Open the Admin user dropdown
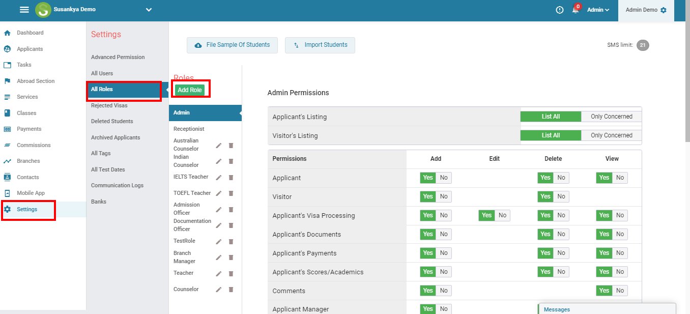This screenshot has height=314, width=690. pos(598,10)
